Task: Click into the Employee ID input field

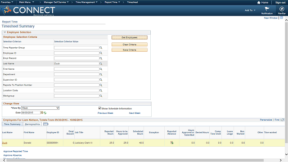Action: point(76,53)
